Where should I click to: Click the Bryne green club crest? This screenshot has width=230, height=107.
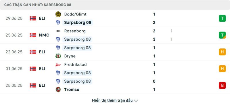coord(58,56)
